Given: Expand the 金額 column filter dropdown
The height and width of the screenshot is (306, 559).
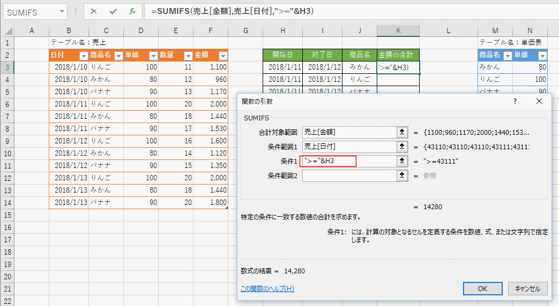Looking at the screenshot, I should (222, 56).
